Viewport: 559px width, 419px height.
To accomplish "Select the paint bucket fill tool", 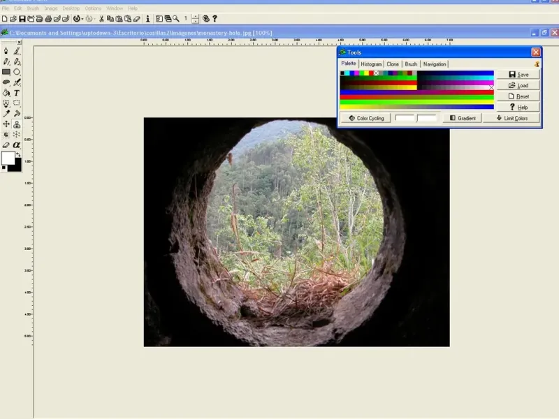I will (x=6, y=93).
